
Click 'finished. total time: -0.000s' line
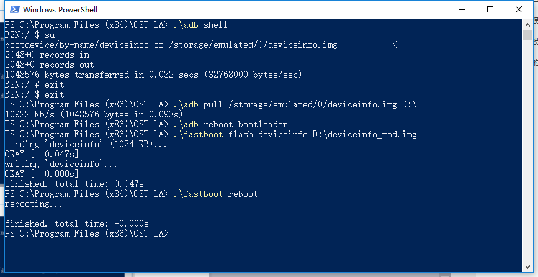tap(77, 224)
